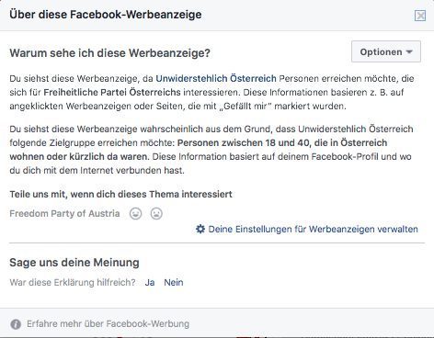This screenshot has width=434, height=338.
Task: Click the Freedom Party of Austria topic label
Action: [64, 213]
